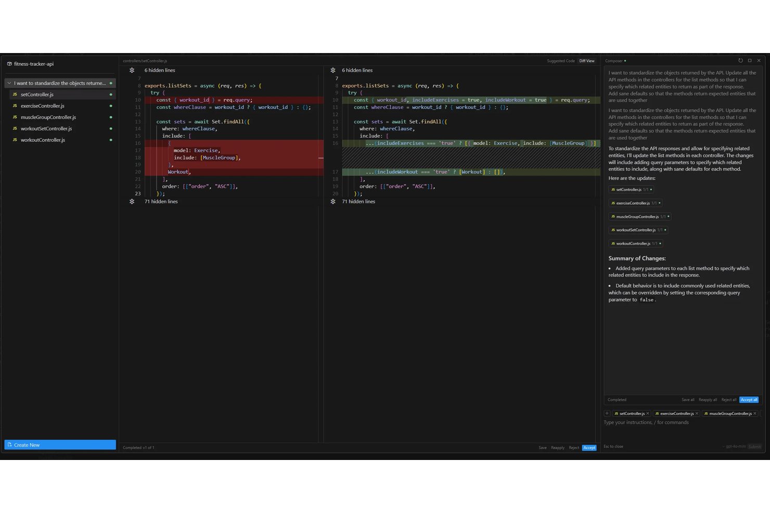Image resolution: width=770 pixels, height=513 pixels.
Task: Open the gpt-4o-mini model dropdown
Action: point(735,446)
